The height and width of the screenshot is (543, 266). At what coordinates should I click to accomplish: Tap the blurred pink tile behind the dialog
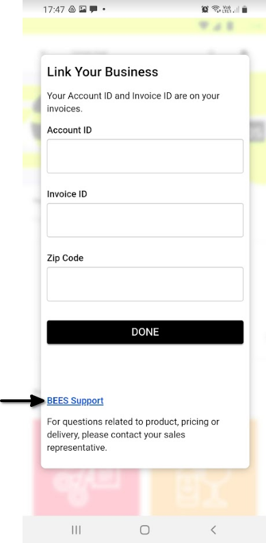pyautogui.click(x=87, y=492)
